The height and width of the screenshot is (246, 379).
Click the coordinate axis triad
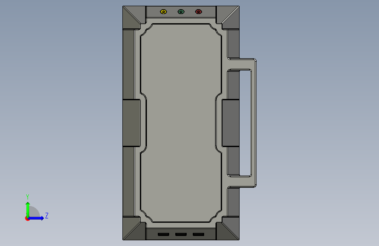[x=36, y=208]
